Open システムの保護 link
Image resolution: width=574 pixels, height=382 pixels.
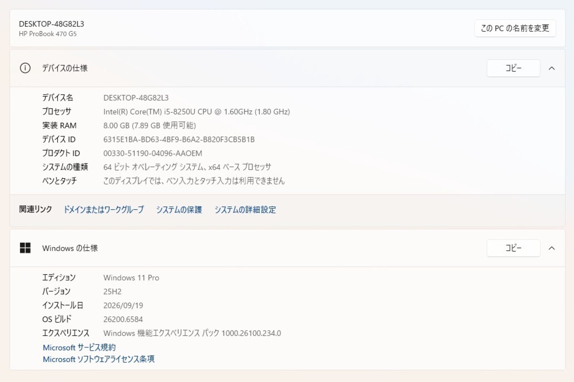pyautogui.click(x=179, y=210)
